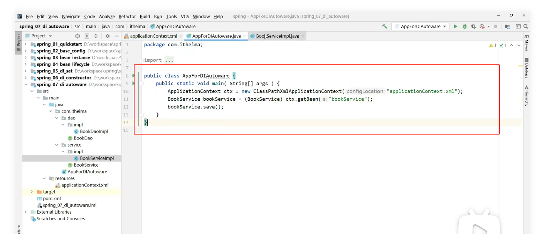Click the typo checkmark indicator

click(x=503, y=45)
